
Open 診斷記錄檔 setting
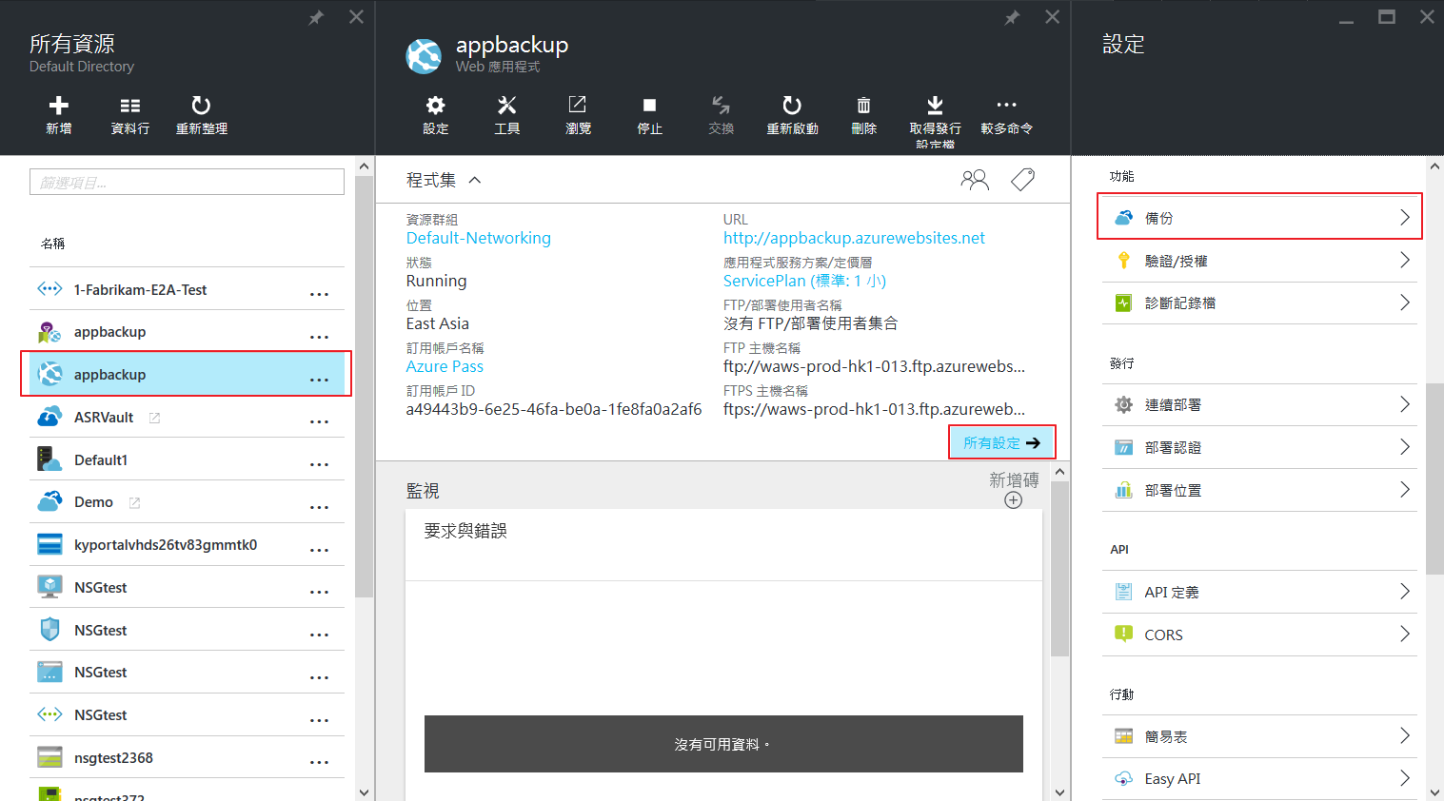pyautogui.click(x=1259, y=303)
